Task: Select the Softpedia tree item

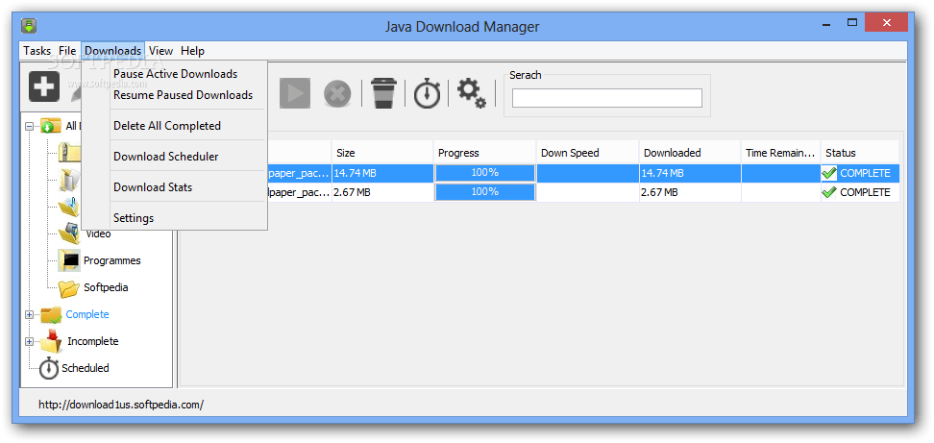Action: pos(106,287)
